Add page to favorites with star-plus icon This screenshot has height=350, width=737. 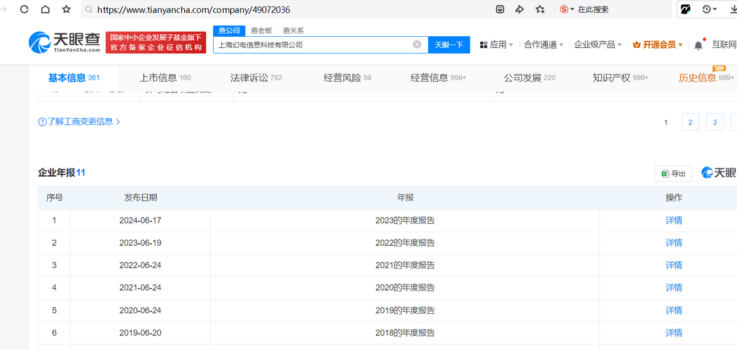[x=540, y=9]
